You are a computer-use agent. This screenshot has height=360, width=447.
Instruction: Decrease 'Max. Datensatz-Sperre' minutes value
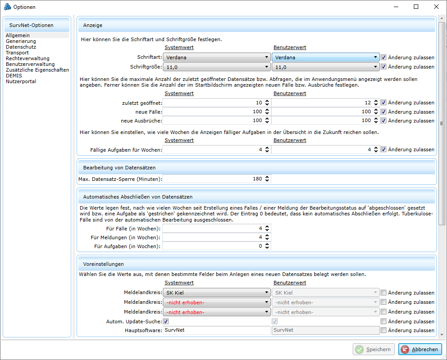click(x=267, y=181)
